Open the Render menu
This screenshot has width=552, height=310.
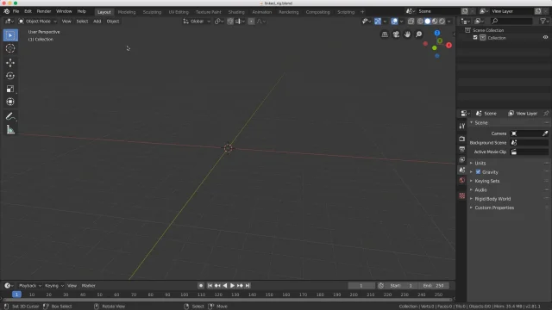44,11
